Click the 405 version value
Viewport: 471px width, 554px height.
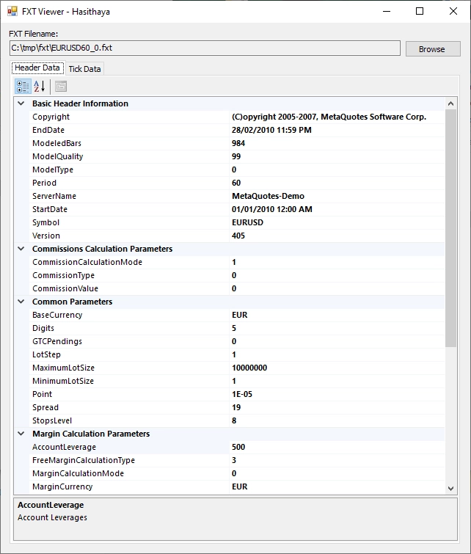pos(238,236)
